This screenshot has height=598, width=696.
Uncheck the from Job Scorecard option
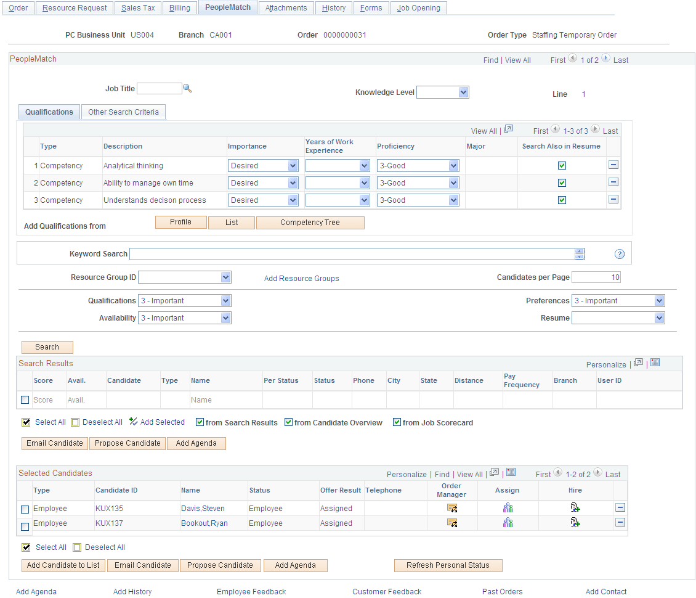pos(397,422)
